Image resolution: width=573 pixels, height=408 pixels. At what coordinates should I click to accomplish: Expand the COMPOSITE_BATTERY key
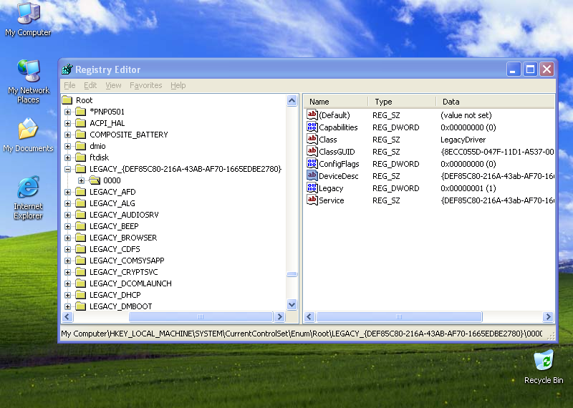[x=67, y=135]
